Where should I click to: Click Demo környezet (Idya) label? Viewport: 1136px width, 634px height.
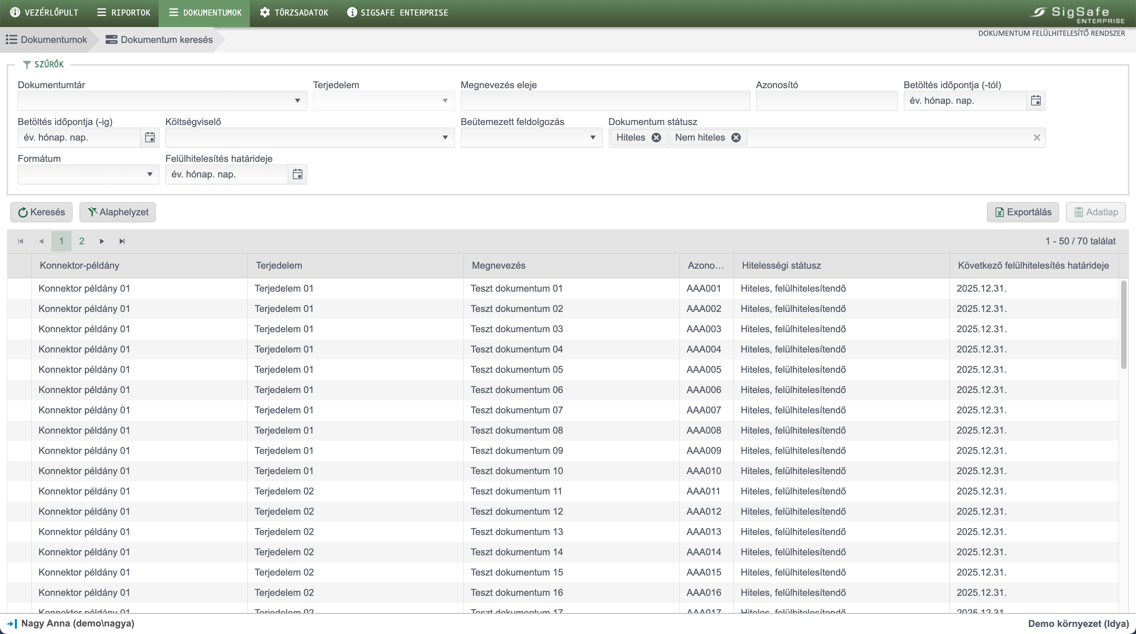click(x=1078, y=624)
